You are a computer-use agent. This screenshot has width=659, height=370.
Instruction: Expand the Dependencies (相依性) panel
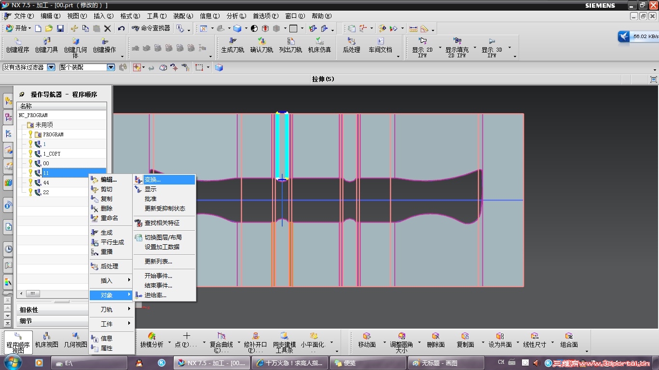point(29,310)
